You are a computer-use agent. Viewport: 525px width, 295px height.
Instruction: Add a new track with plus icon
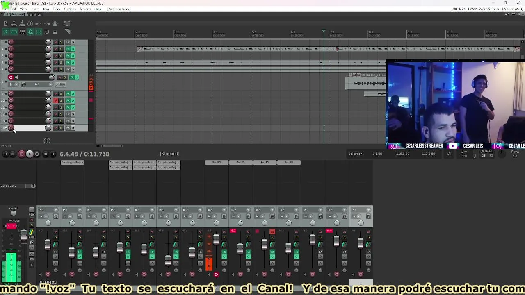coord(47,141)
